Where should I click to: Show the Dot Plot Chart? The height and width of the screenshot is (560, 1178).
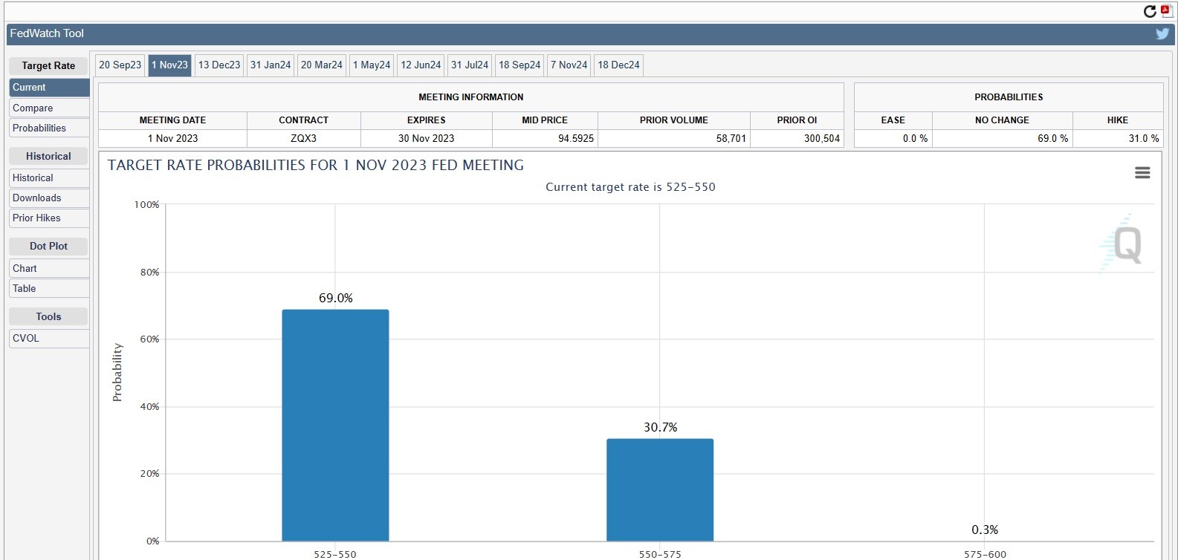tap(49, 268)
